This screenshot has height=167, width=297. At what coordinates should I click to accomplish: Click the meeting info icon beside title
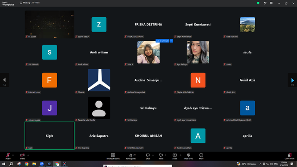[x=21, y=3]
